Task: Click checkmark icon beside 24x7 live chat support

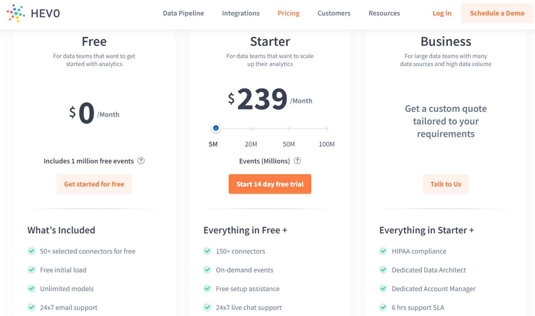Action: (x=207, y=307)
